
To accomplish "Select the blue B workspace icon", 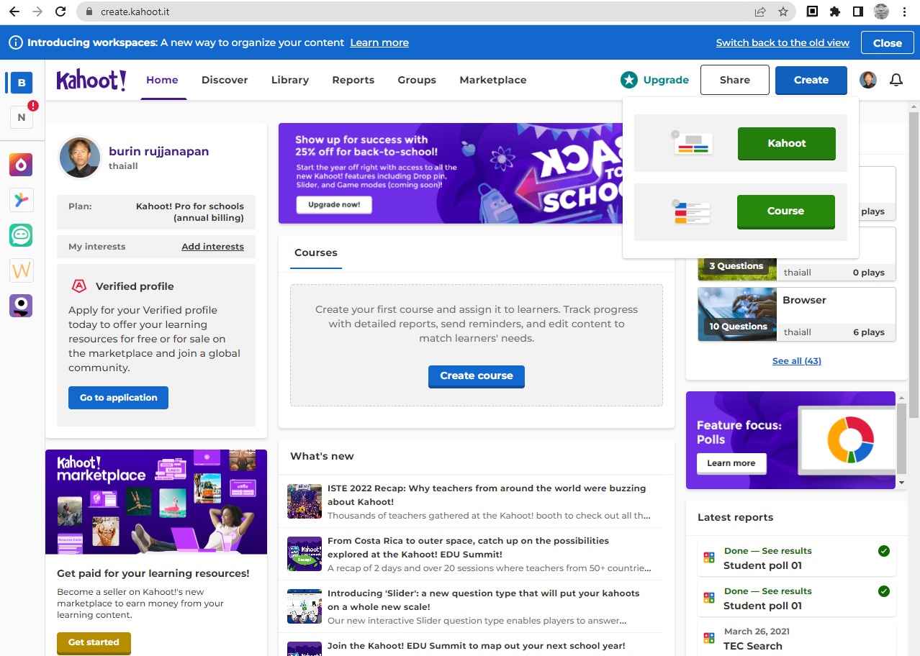I will tap(21, 83).
